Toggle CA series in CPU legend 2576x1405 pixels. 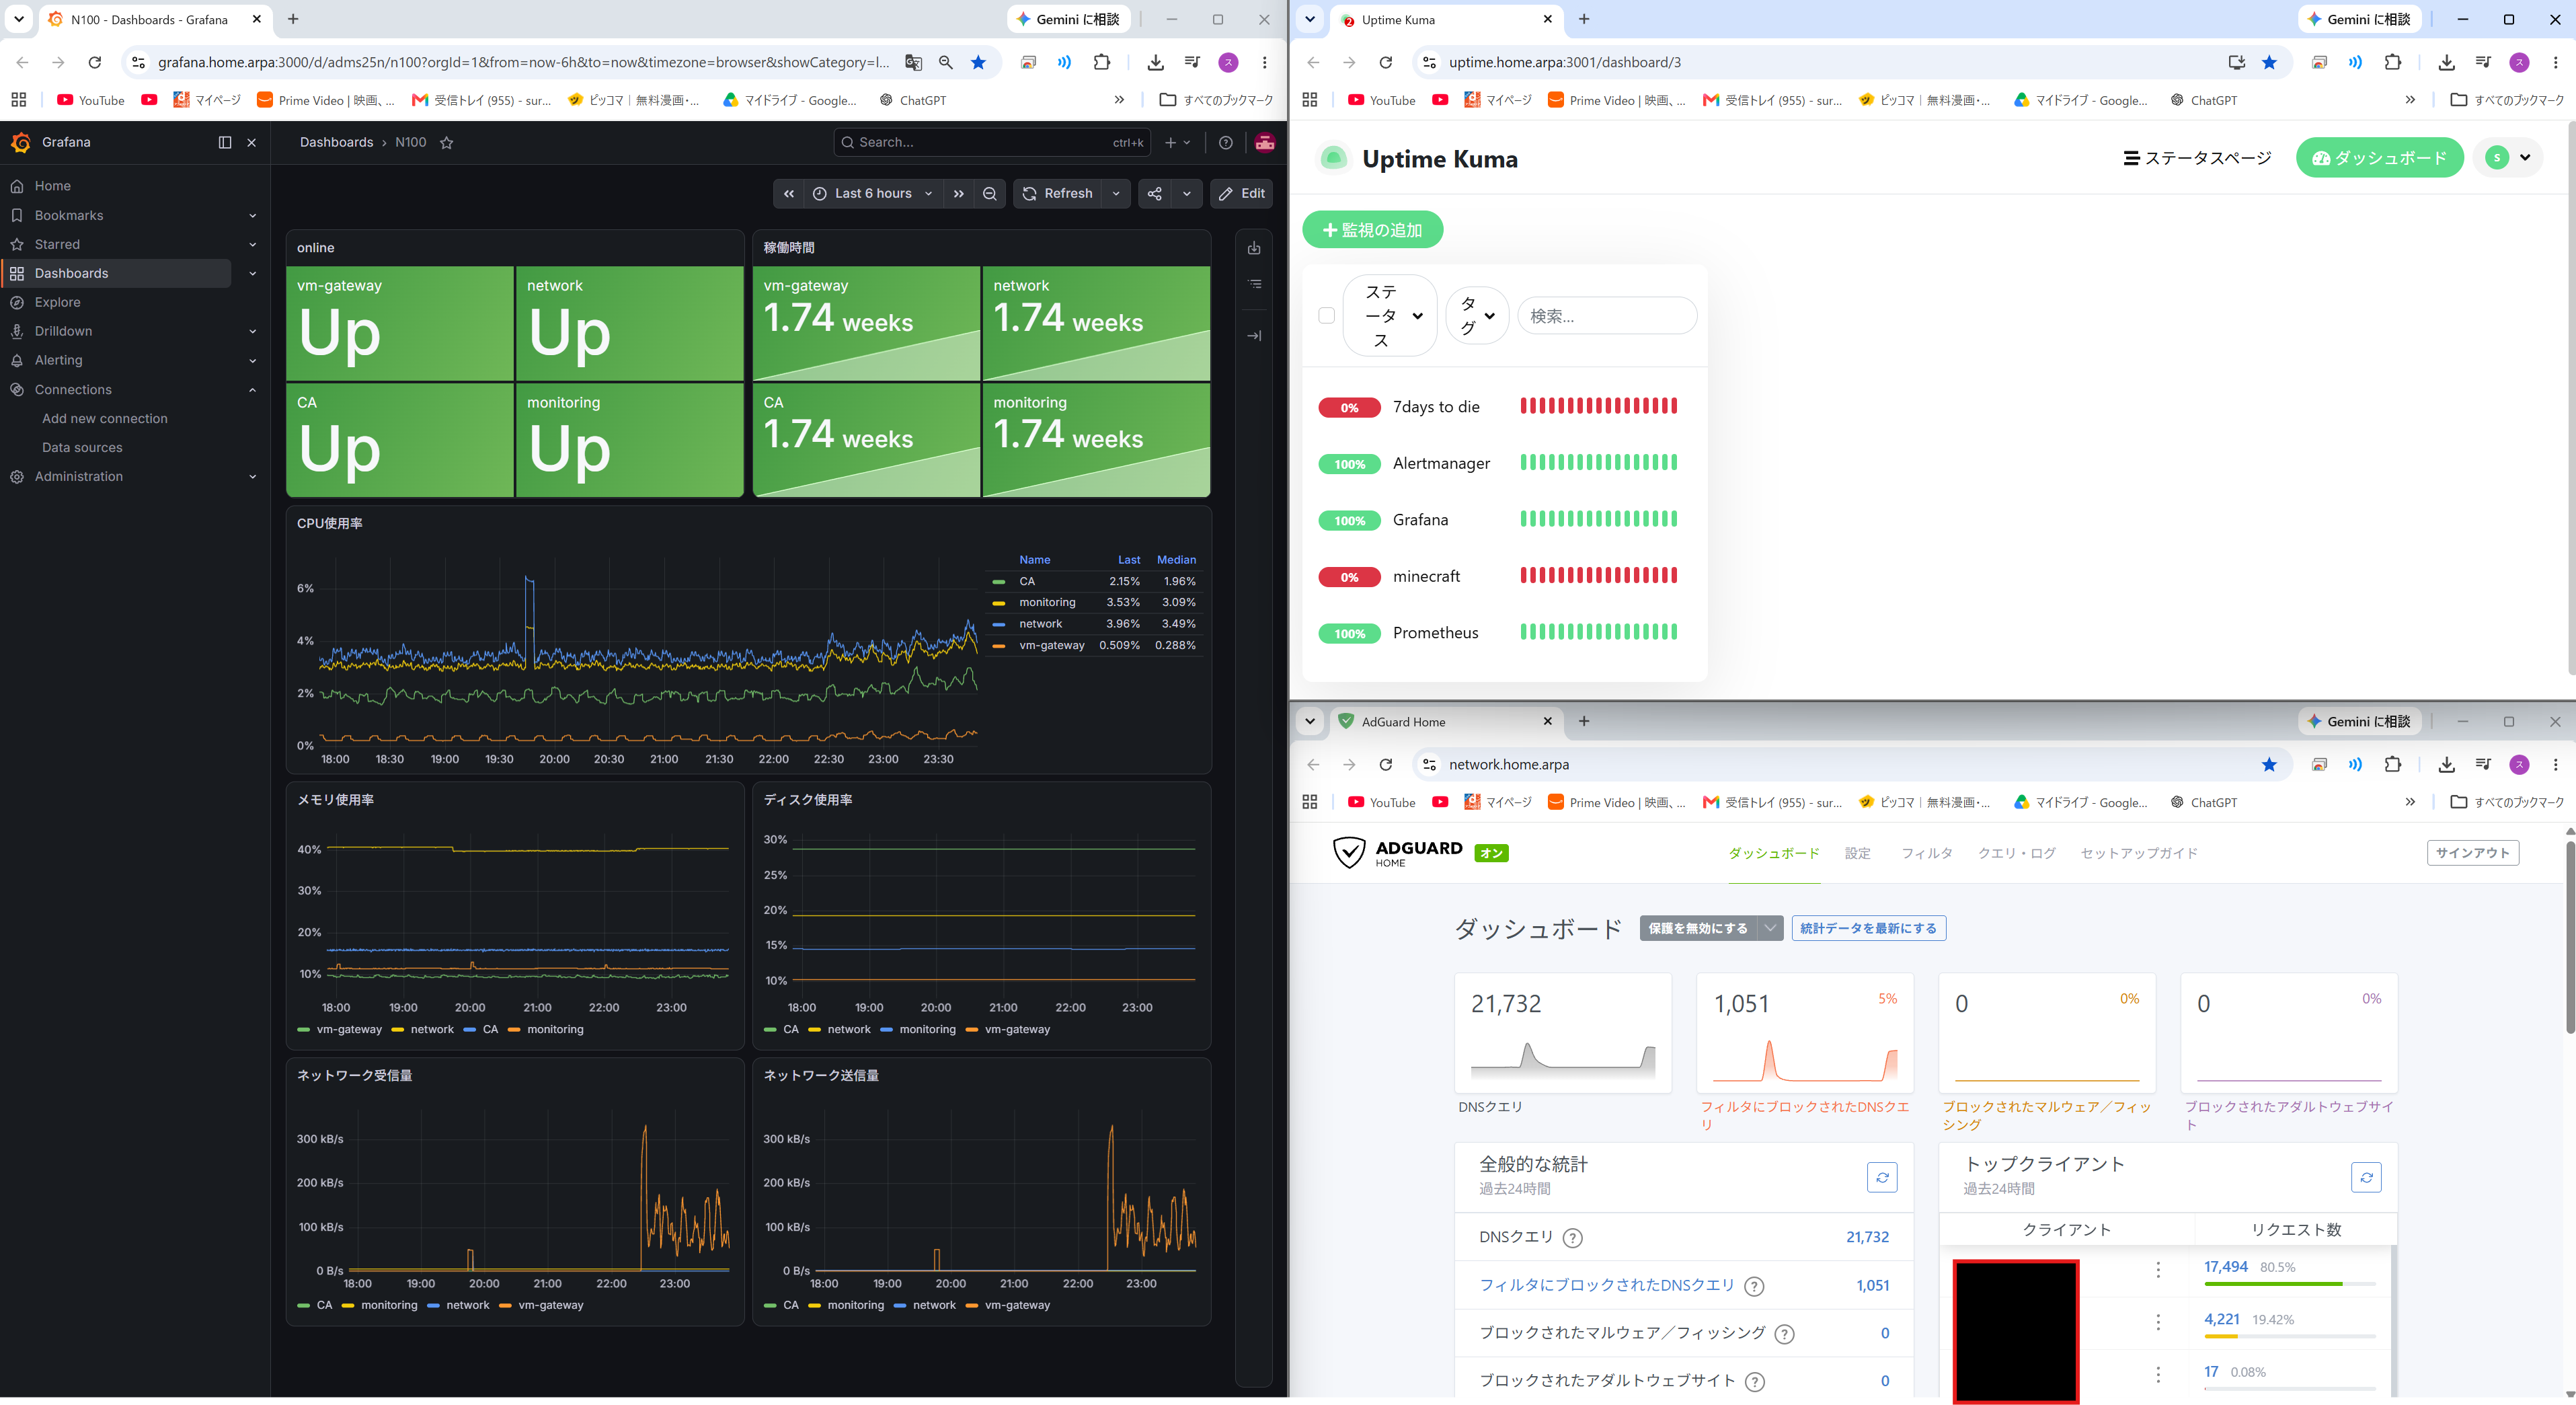pyautogui.click(x=1027, y=581)
